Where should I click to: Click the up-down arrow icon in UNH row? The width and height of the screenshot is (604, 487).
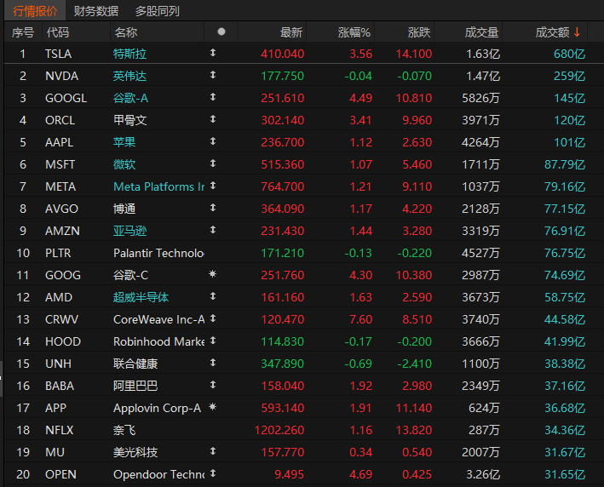pyautogui.click(x=213, y=363)
